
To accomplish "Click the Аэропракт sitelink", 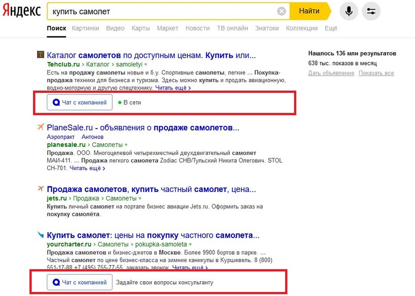I will pyautogui.click(x=60, y=137).
